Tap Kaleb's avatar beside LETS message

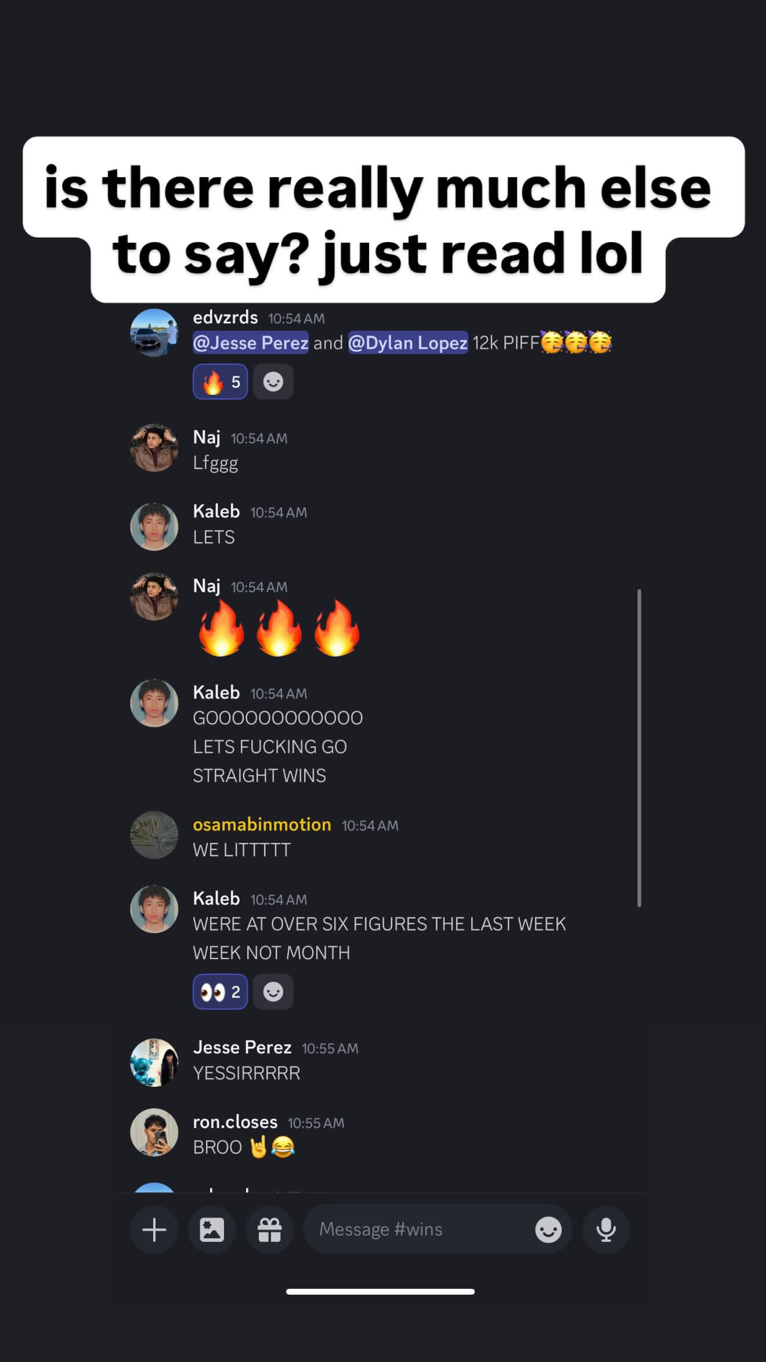coord(154,527)
